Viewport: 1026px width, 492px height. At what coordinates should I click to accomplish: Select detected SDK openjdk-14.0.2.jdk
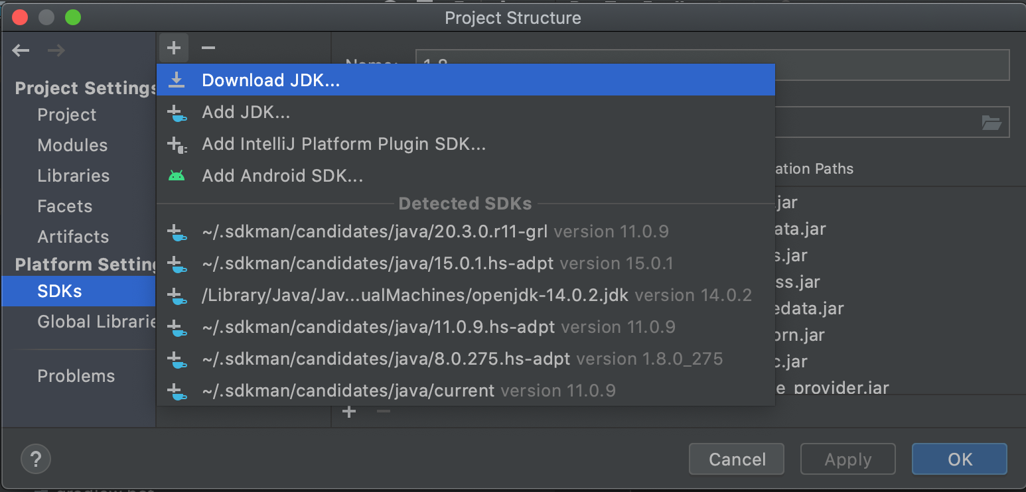pyautogui.click(x=466, y=295)
